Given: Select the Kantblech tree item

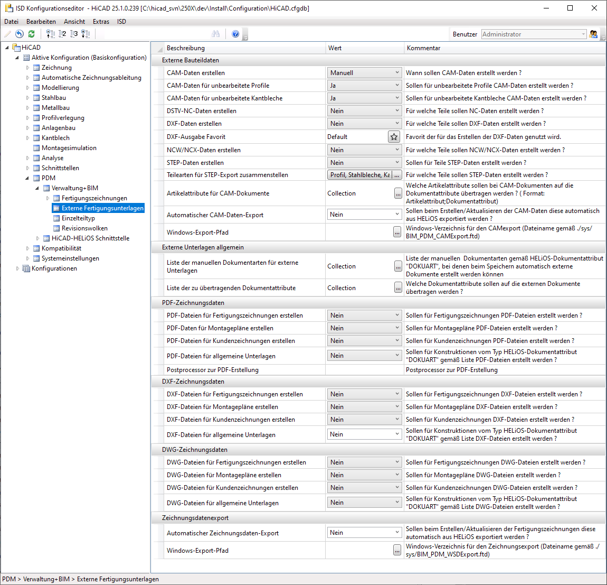Looking at the screenshot, I should [55, 138].
